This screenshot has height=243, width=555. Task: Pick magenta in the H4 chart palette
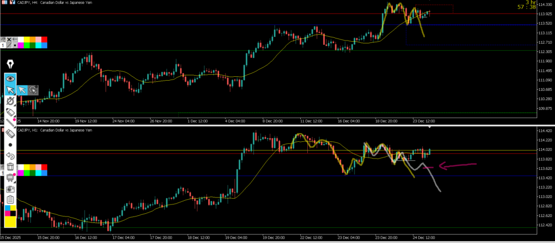(x=21, y=45)
